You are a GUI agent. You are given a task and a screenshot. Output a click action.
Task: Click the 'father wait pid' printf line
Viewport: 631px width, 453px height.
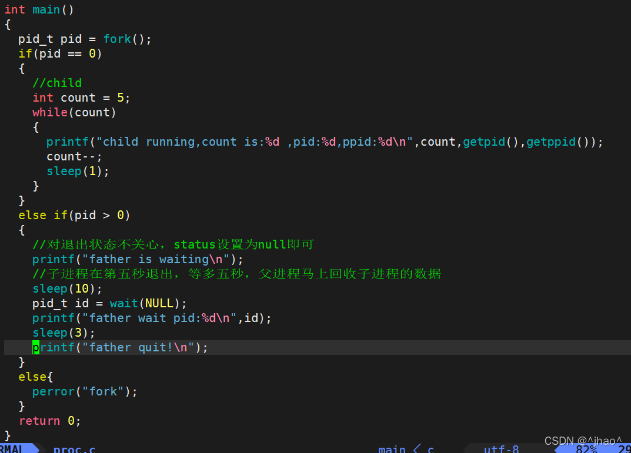(x=152, y=318)
